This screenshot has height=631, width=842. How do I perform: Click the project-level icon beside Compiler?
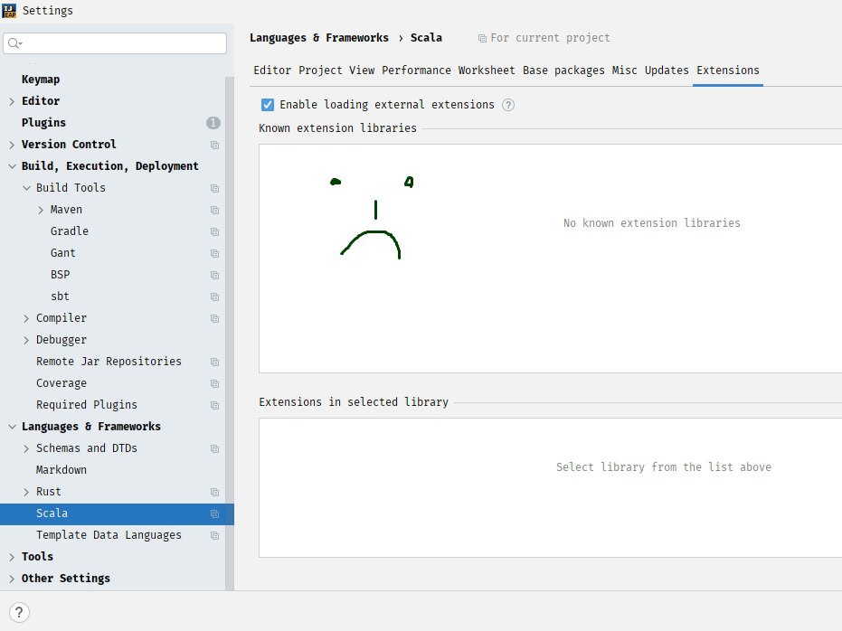[215, 319]
